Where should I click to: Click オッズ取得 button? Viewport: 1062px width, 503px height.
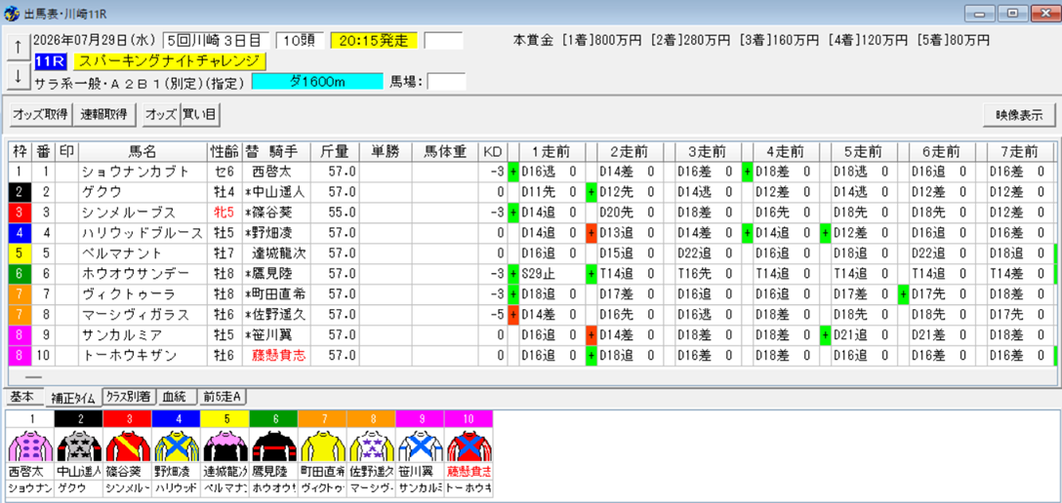coord(40,115)
